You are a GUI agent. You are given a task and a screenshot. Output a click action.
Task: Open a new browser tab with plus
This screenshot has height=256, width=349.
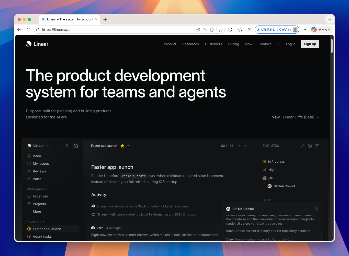click(x=105, y=19)
